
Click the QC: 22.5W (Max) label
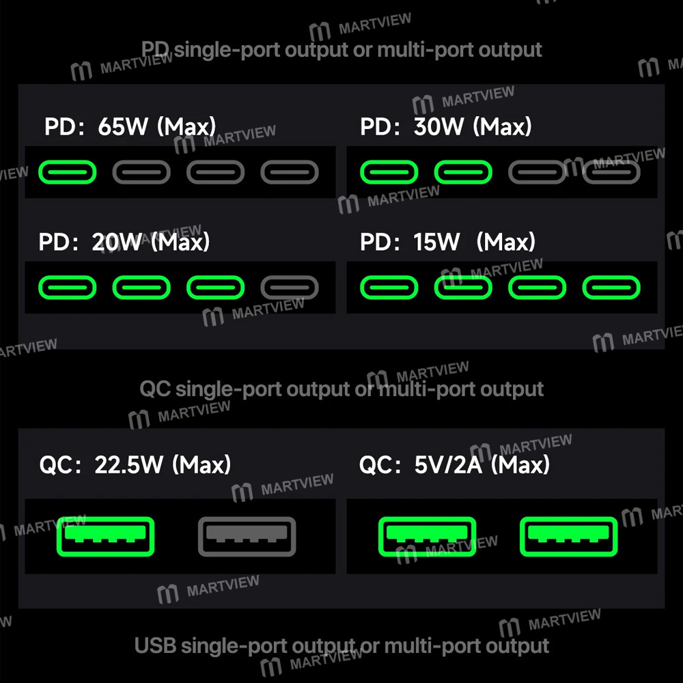click(x=135, y=464)
